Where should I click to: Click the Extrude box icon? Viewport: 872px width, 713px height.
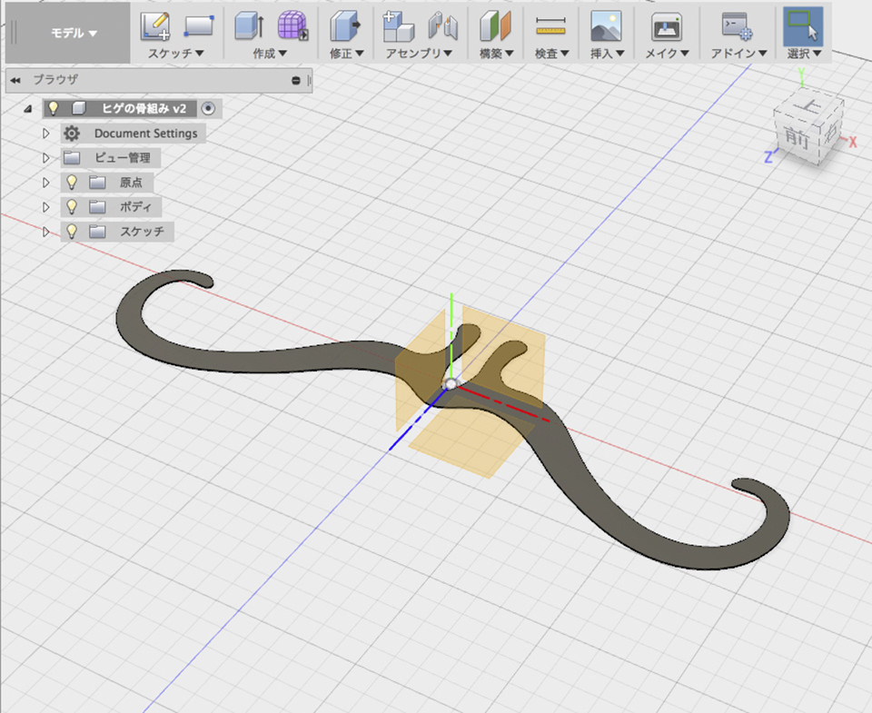249,26
